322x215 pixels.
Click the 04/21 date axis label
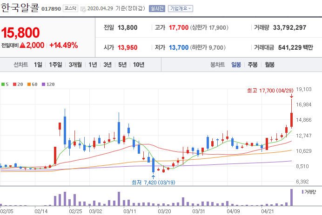point(268,211)
